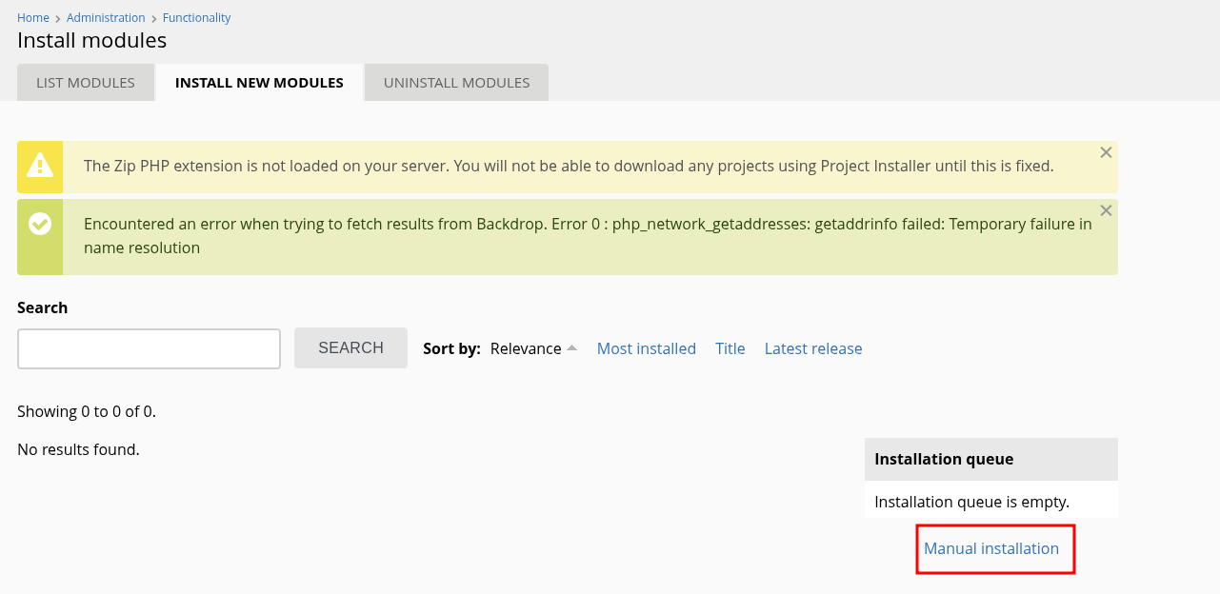1220x594 pixels.
Task: Dismiss the Zip PHP extension warning
Action: pos(1106,152)
